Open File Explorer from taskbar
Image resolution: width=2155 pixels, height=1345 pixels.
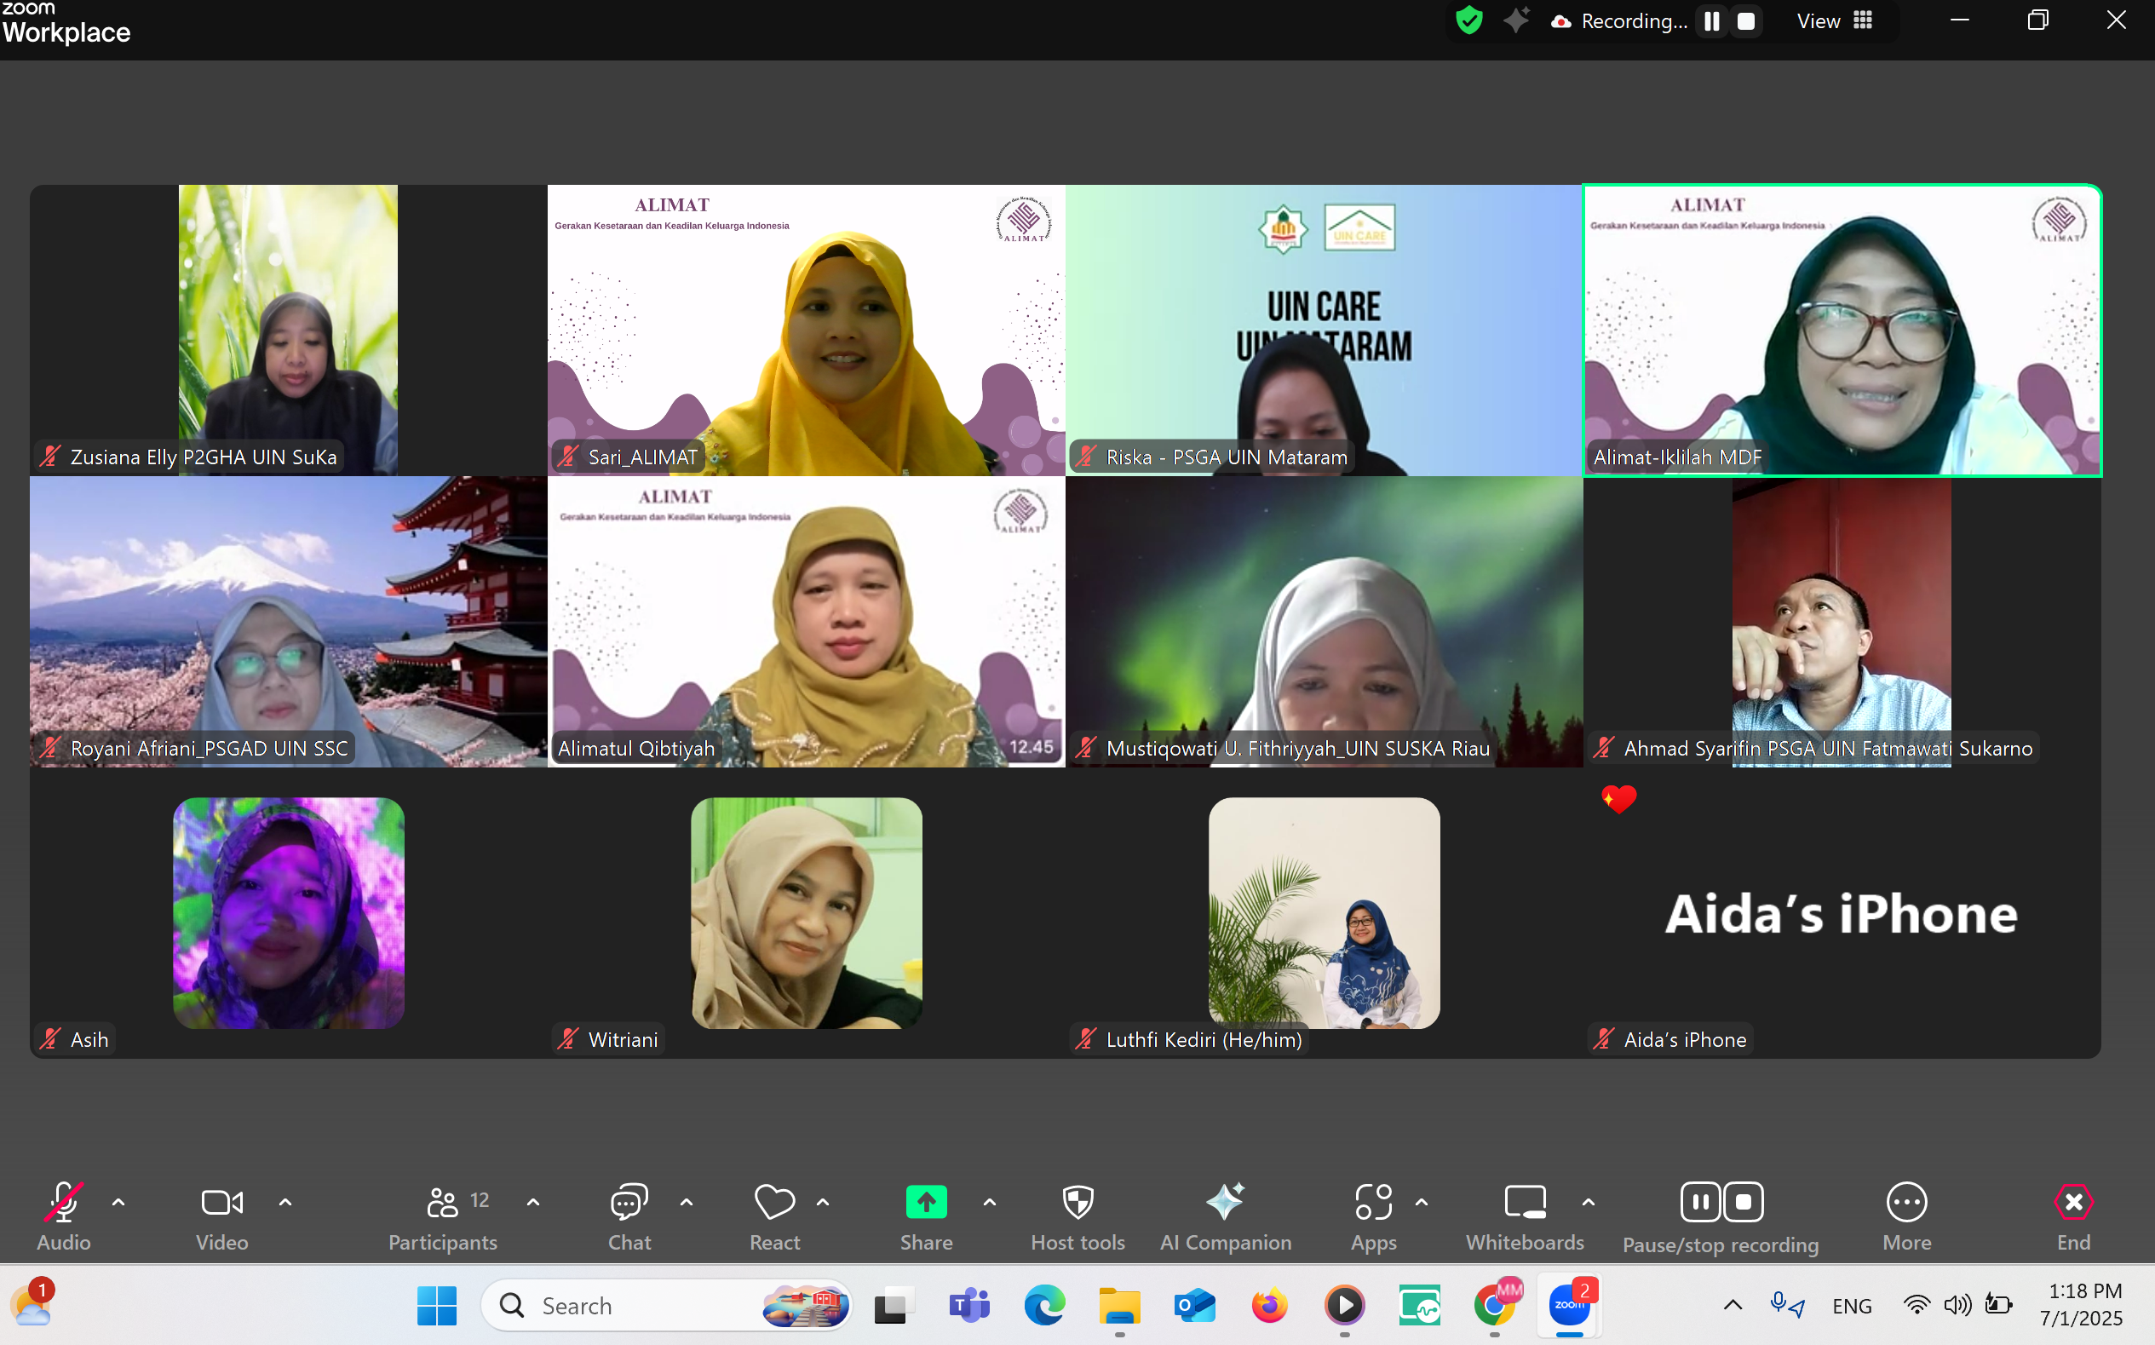click(1119, 1305)
